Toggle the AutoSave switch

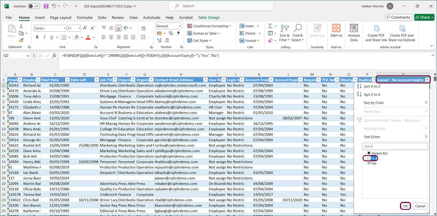pyautogui.click(x=34, y=6)
